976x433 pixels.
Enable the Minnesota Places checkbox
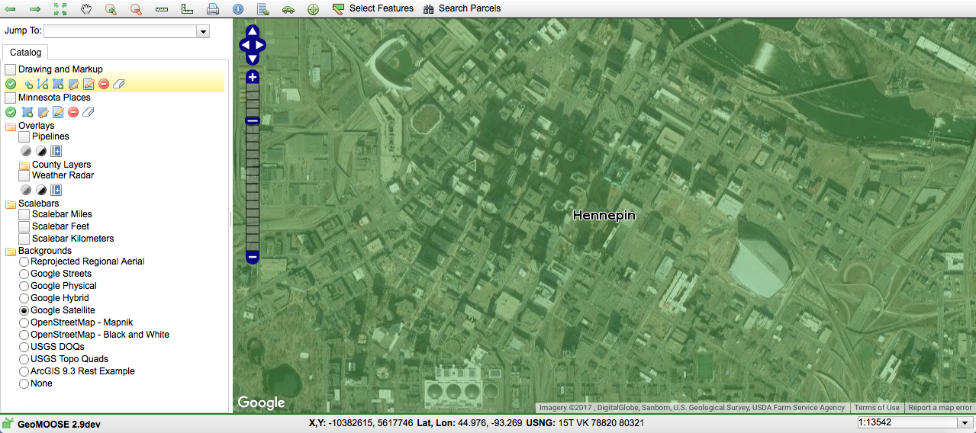[10, 98]
